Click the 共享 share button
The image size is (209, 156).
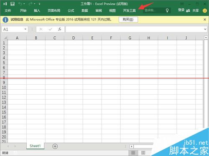coord(196,10)
